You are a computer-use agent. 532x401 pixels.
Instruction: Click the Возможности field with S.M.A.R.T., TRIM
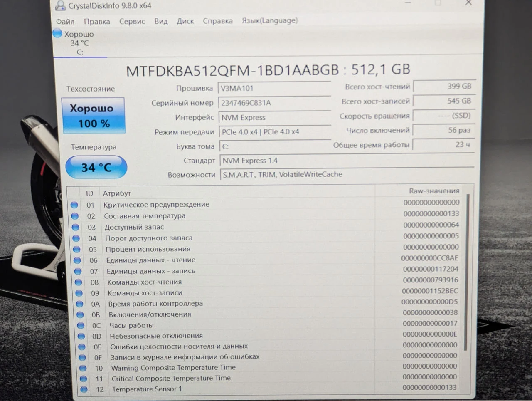pos(347,175)
